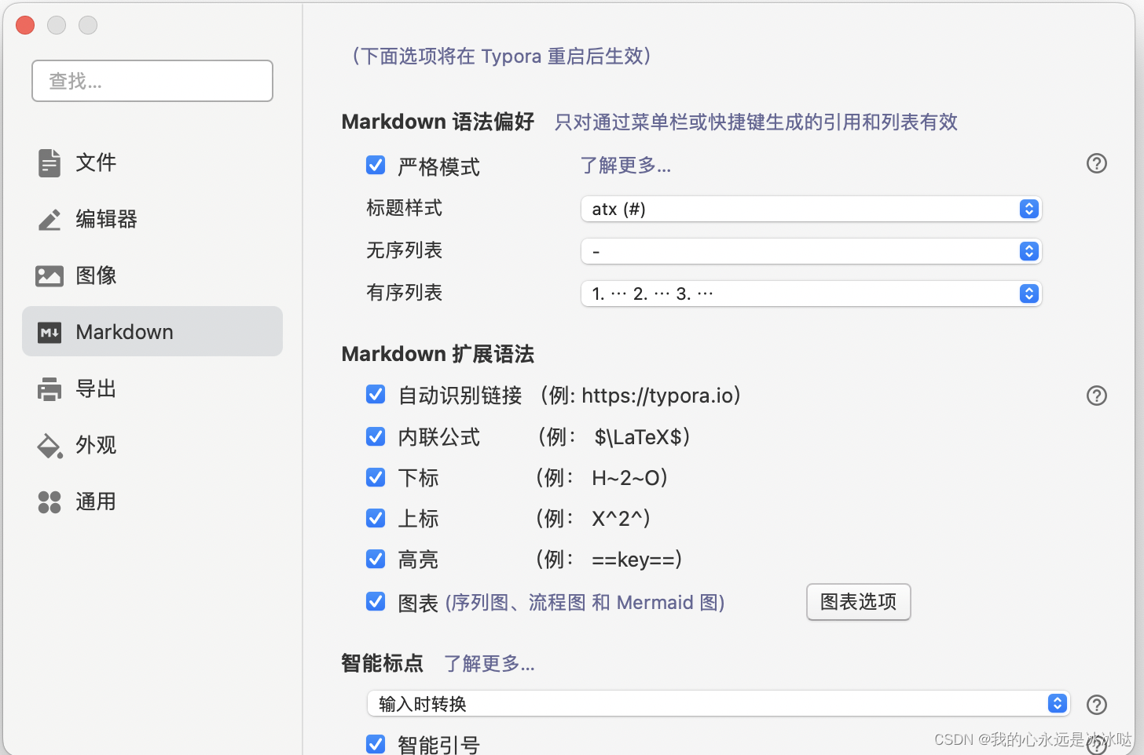Open help icon next to 严格模式
This screenshot has width=1144, height=755.
tap(1096, 163)
